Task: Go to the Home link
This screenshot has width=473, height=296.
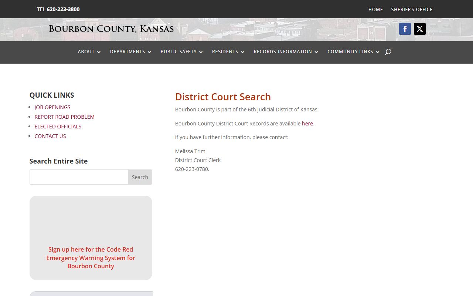Action: (x=375, y=9)
